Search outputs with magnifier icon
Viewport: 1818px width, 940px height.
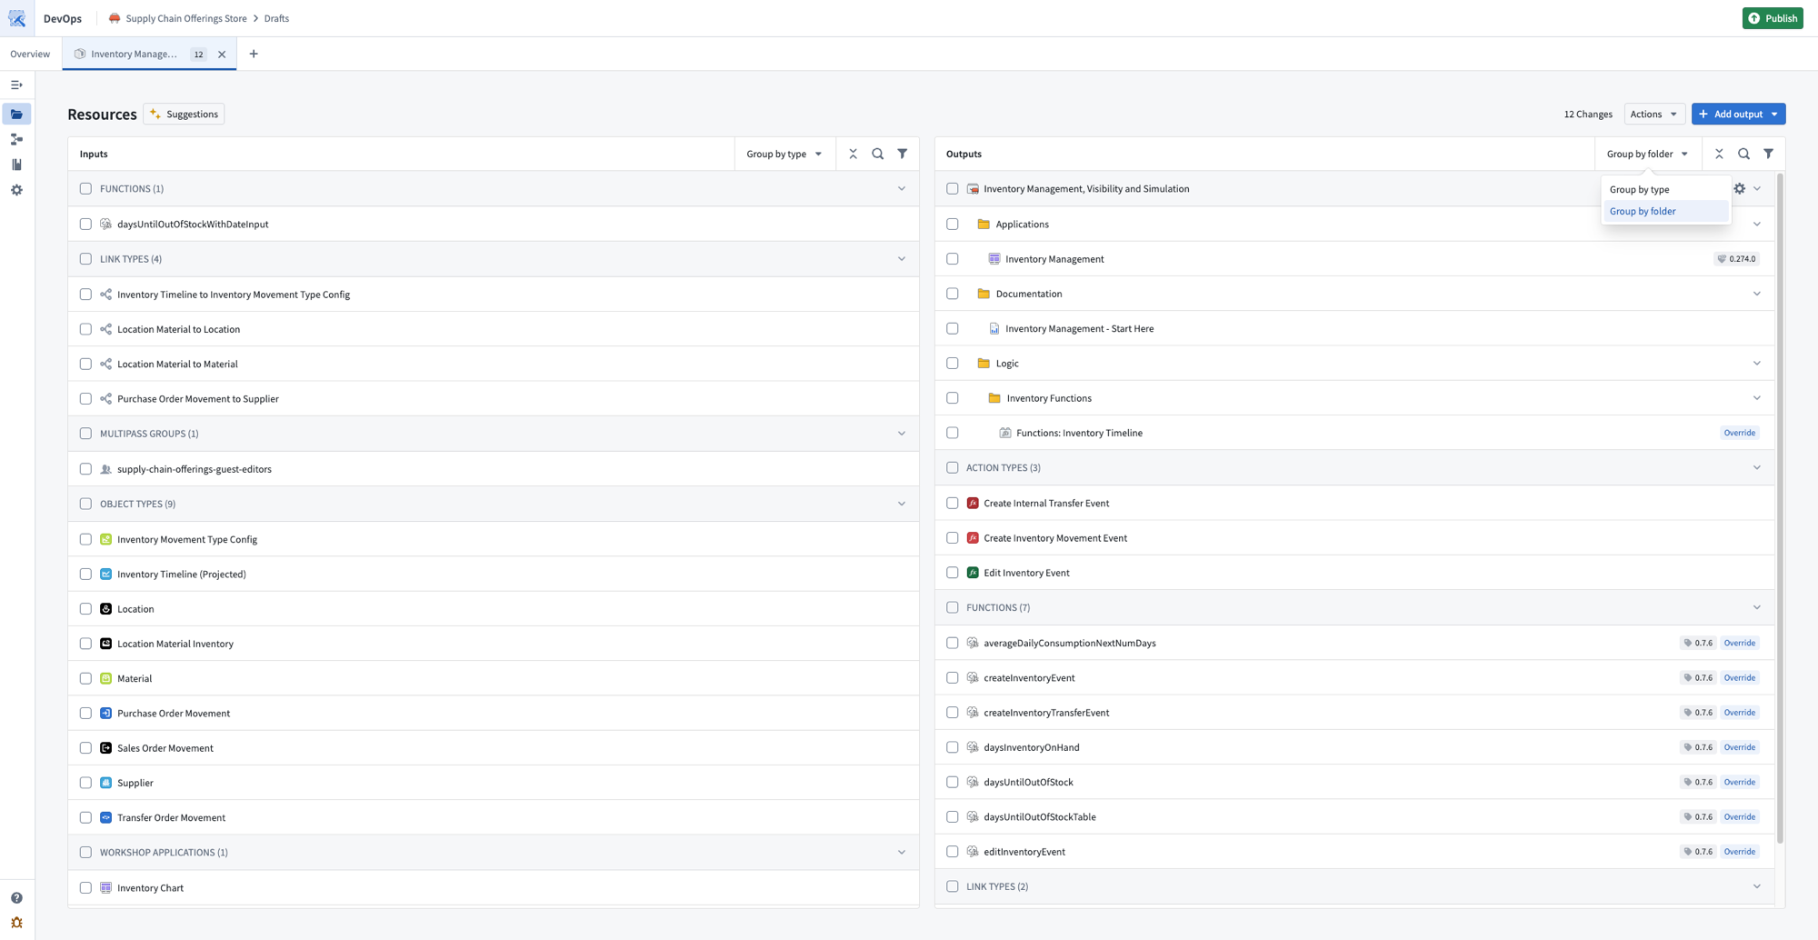(x=1743, y=154)
